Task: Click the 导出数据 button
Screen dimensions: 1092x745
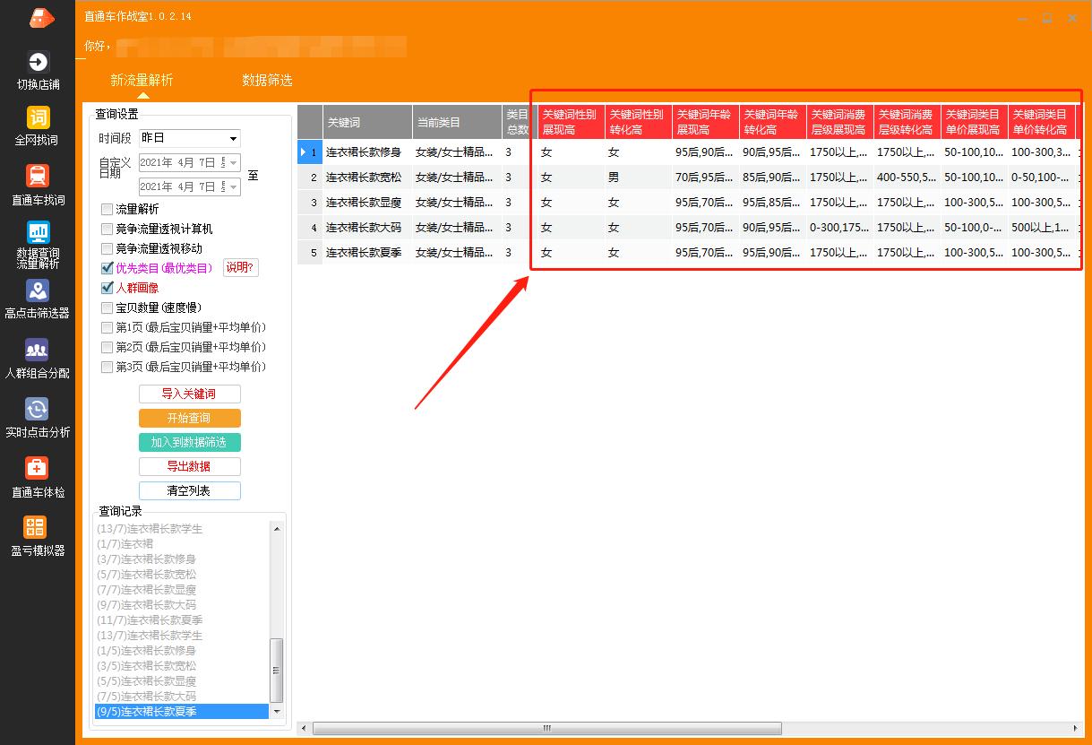Action: pyautogui.click(x=190, y=466)
